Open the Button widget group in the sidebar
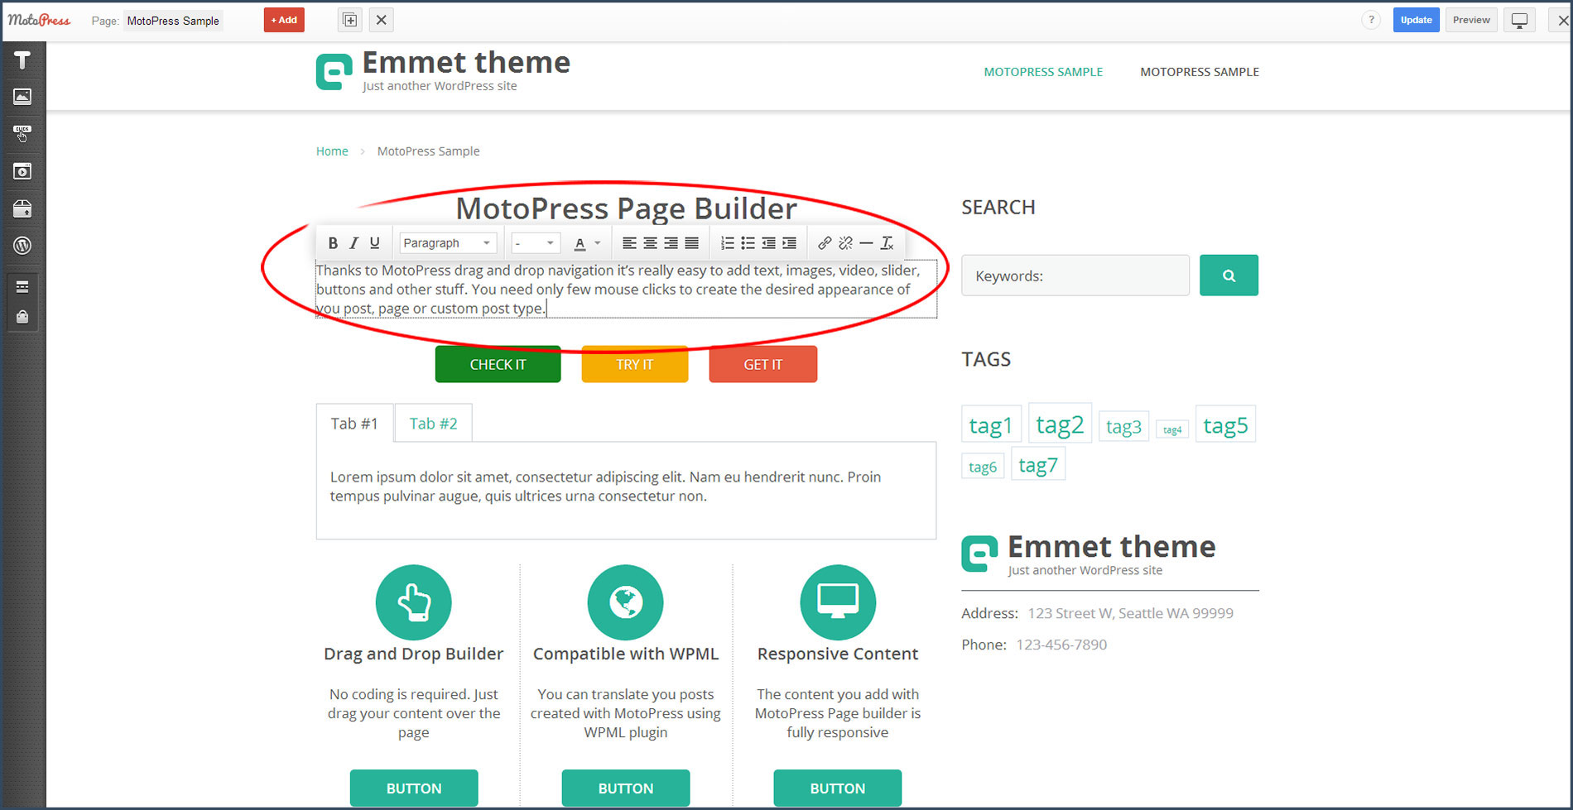The width and height of the screenshot is (1573, 810). point(22,133)
